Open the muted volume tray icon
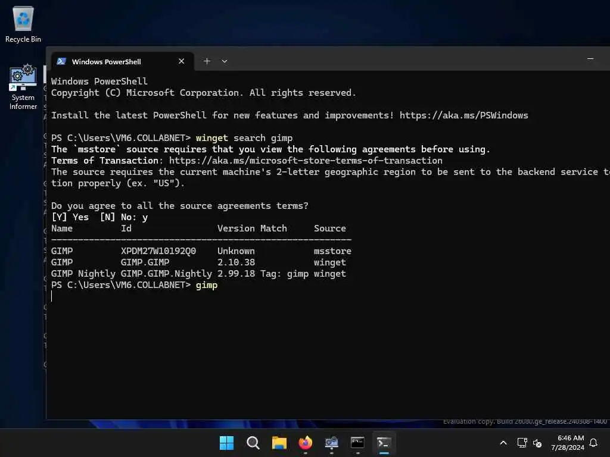Image resolution: width=610 pixels, height=457 pixels. [537, 443]
